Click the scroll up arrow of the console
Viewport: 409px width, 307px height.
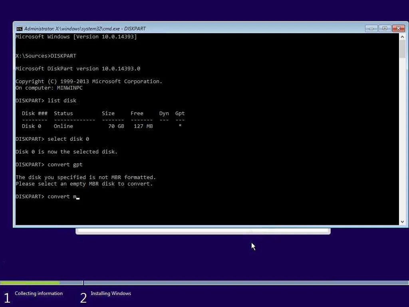click(402, 37)
